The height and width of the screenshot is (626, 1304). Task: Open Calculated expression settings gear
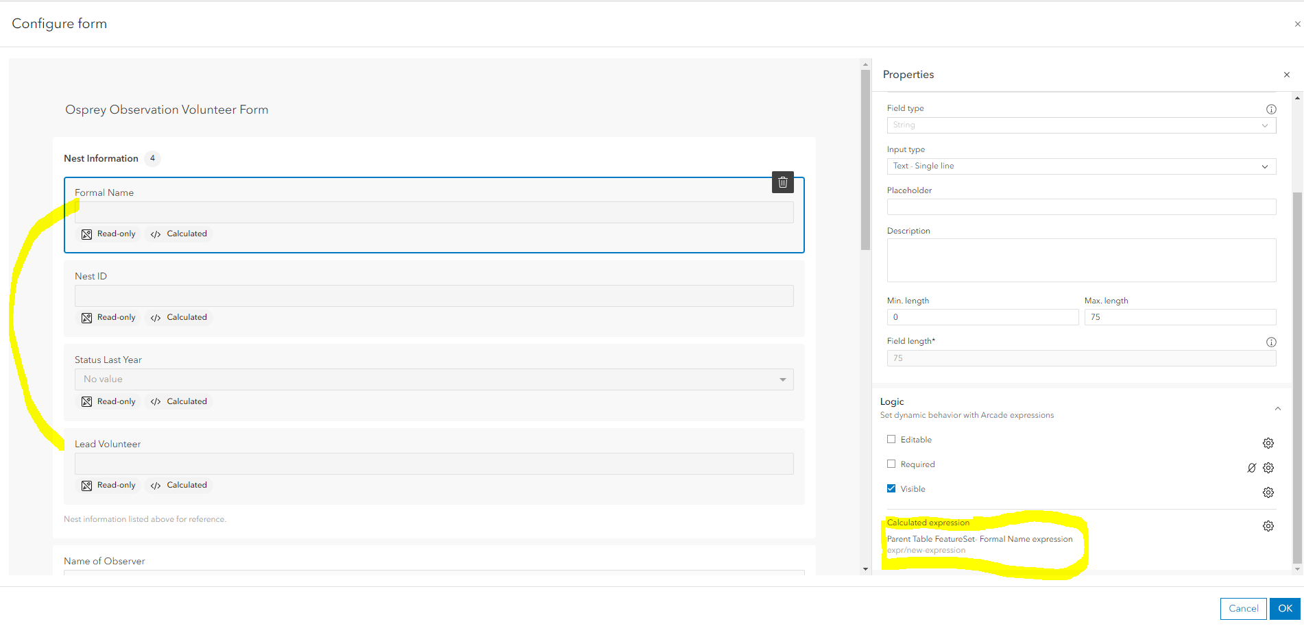[1268, 526]
